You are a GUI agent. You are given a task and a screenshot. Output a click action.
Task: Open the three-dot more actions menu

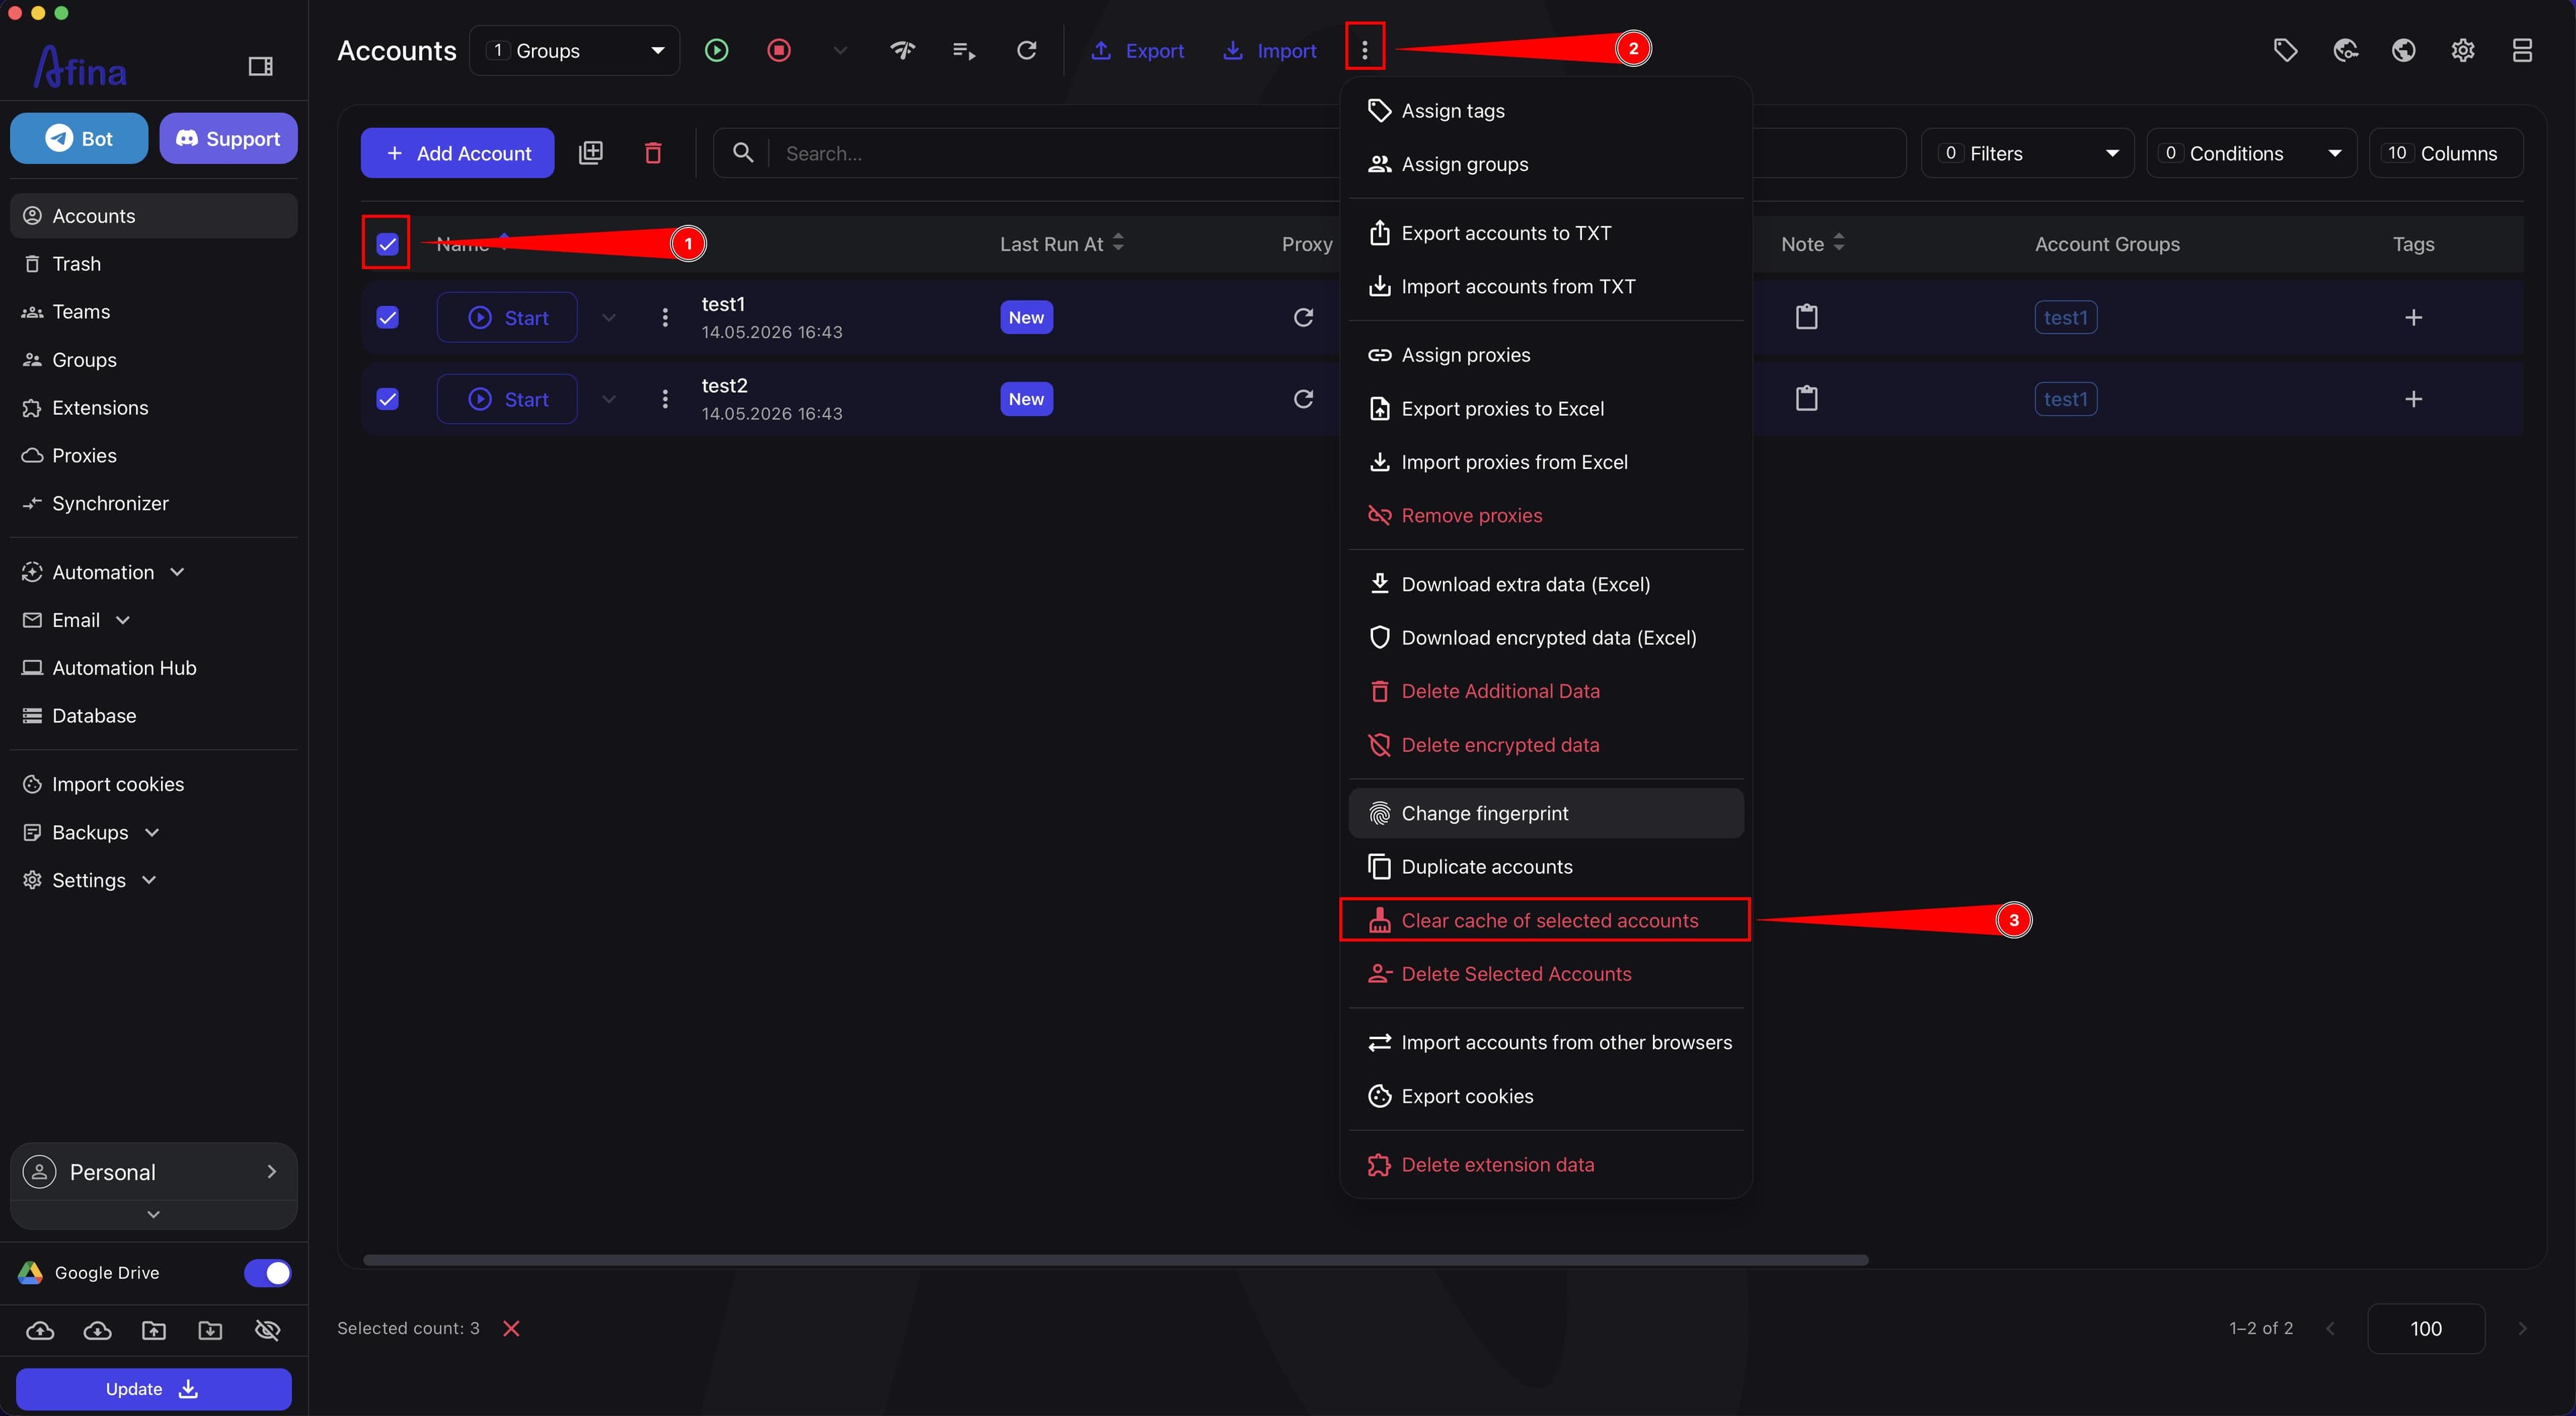[x=1364, y=50]
